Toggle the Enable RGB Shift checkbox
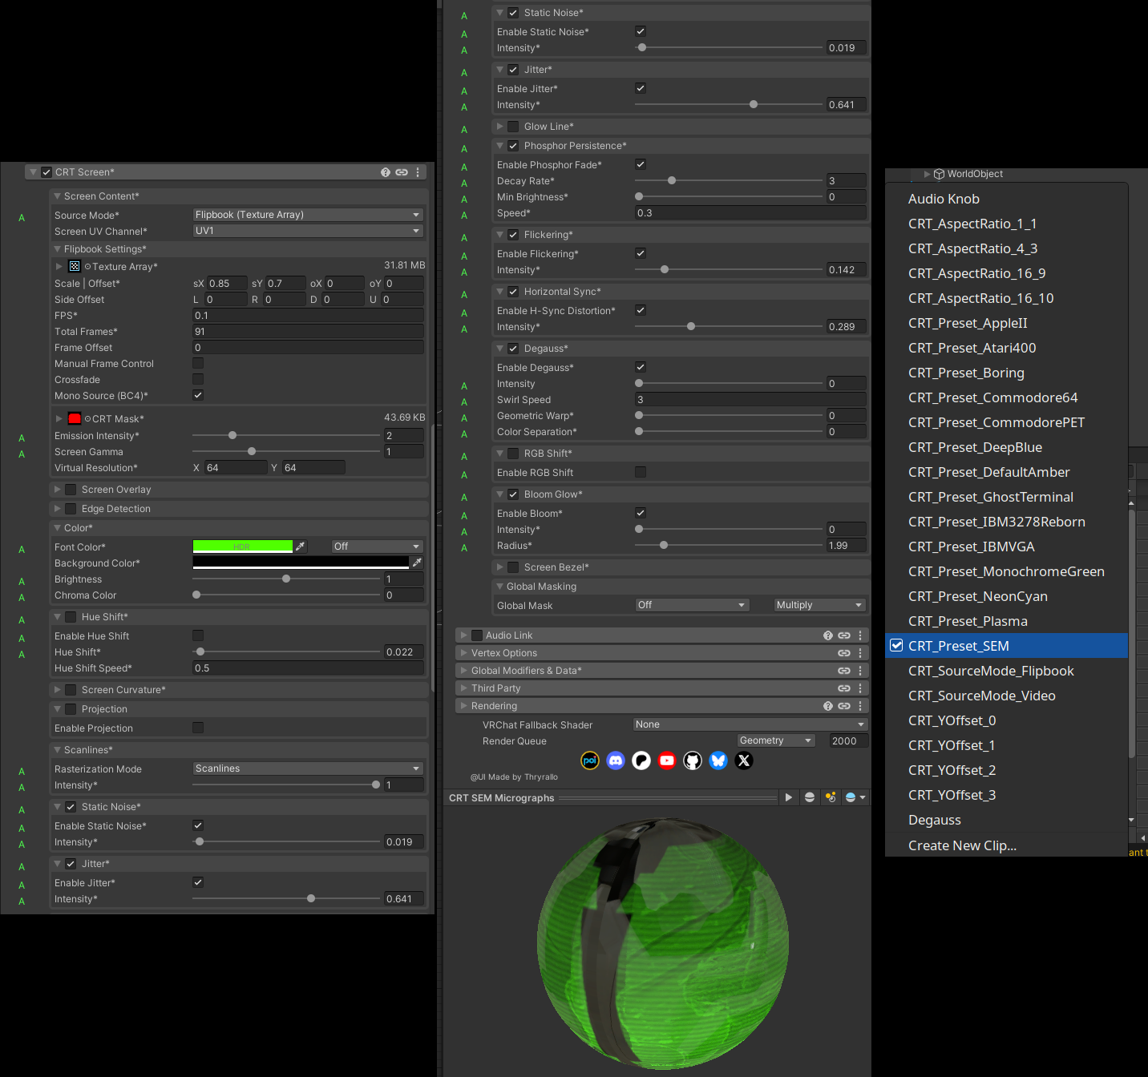Viewport: 1148px width, 1077px height. coord(641,472)
